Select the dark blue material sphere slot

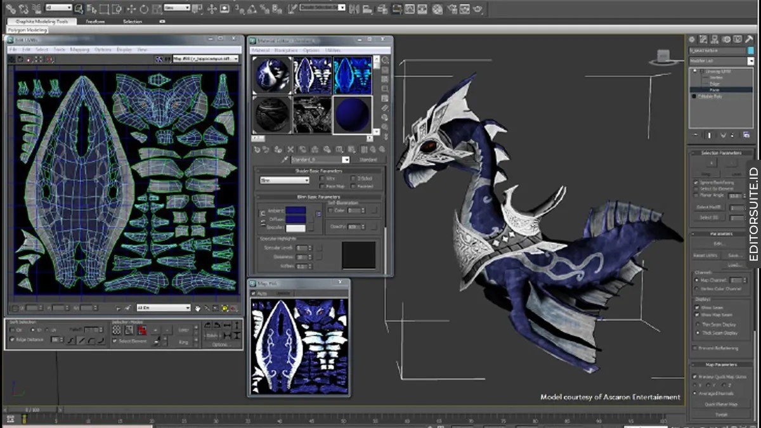(x=352, y=115)
